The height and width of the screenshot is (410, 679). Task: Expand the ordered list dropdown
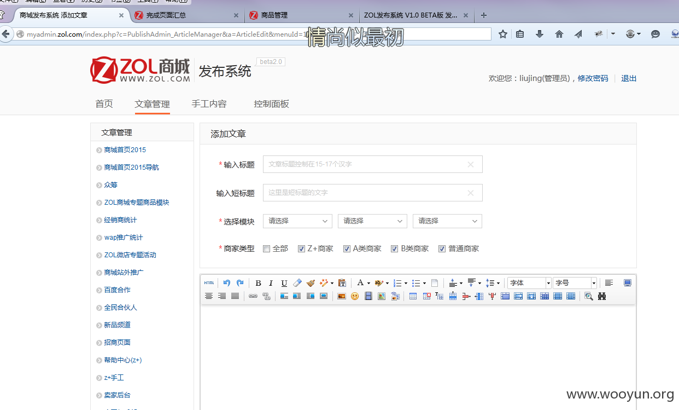pos(406,283)
